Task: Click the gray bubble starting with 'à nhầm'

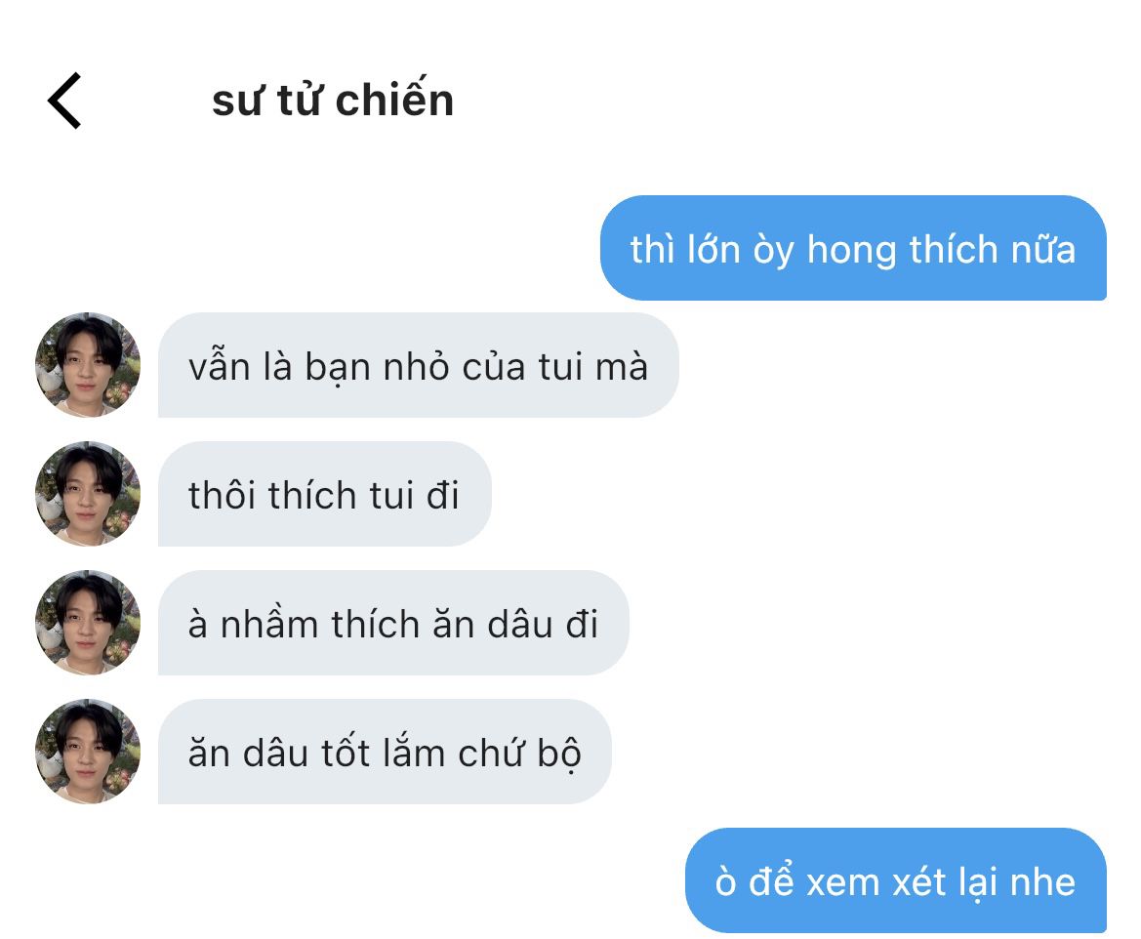Action: tap(393, 623)
